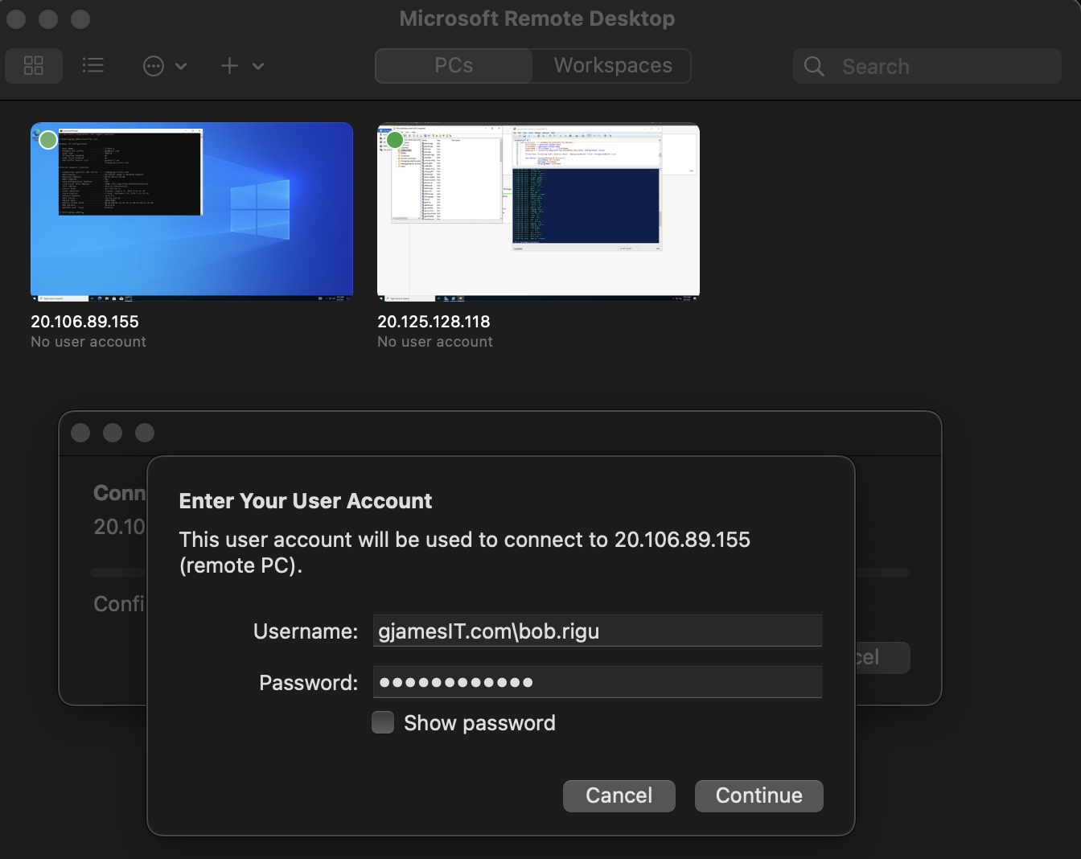Viewport: 1081px width, 859px height.
Task: Click the add connection plus icon
Action: pyautogui.click(x=229, y=66)
